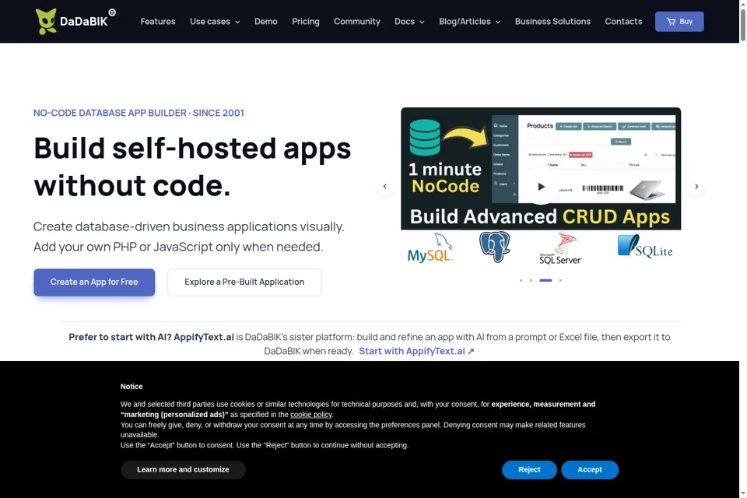Image resolution: width=747 pixels, height=498 pixels.
Task: Click Create an App for Free
Action: pyautogui.click(x=94, y=282)
